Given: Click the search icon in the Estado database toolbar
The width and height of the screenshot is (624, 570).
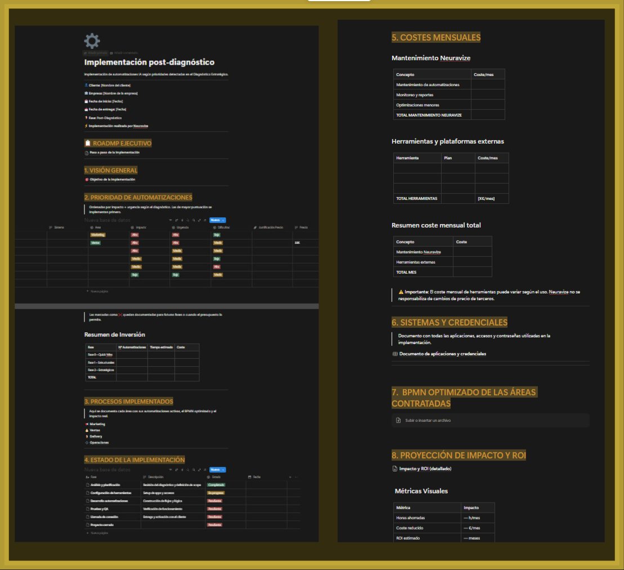Looking at the screenshot, I should pyautogui.click(x=194, y=470).
